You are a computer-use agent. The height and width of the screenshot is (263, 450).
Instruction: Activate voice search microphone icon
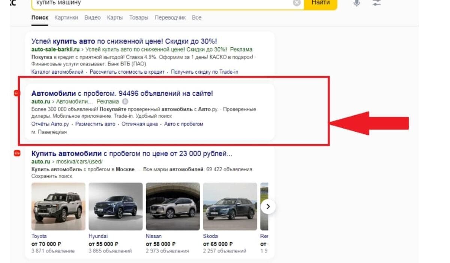coord(357,3)
